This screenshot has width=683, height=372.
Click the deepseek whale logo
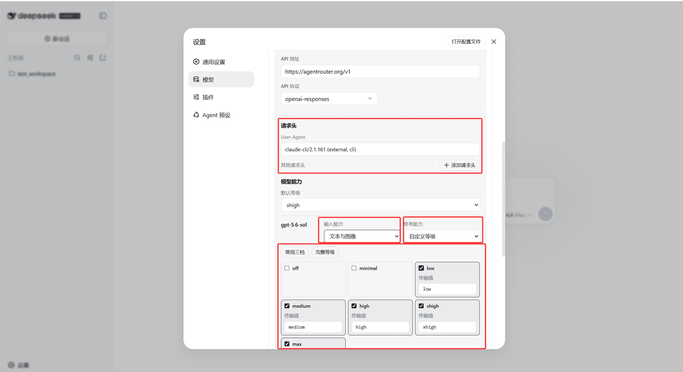tap(12, 16)
